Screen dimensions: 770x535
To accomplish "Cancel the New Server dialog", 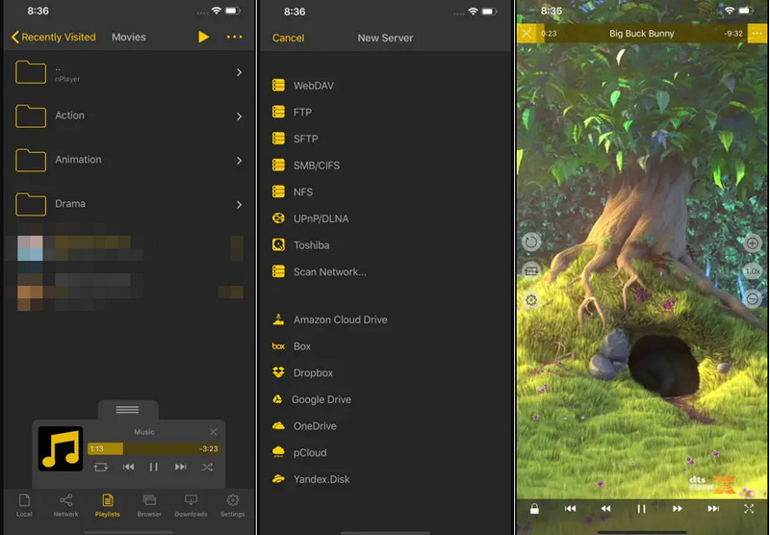I will [288, 38].
